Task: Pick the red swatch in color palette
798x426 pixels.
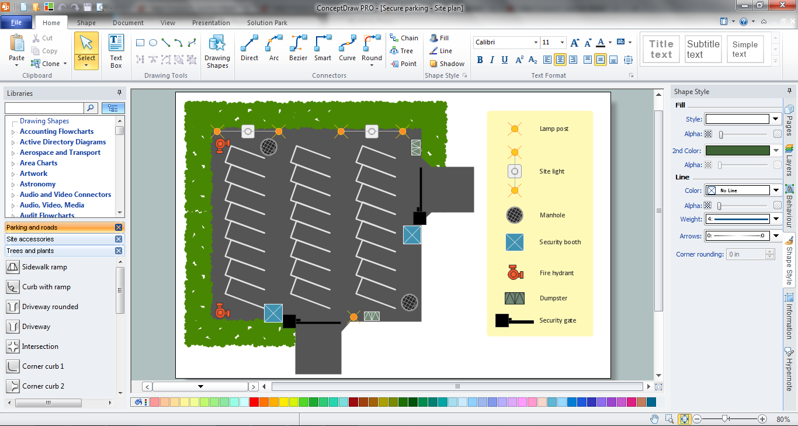Action: click(254, 402)
